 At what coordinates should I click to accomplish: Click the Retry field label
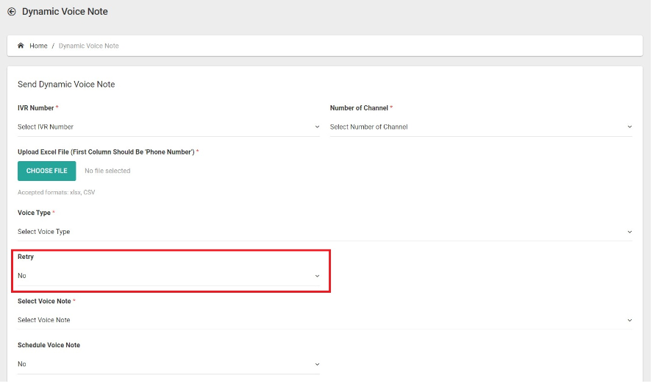[26, 257]
